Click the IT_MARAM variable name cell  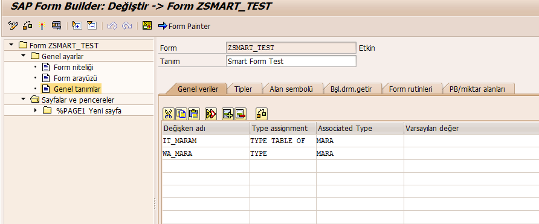206,141
